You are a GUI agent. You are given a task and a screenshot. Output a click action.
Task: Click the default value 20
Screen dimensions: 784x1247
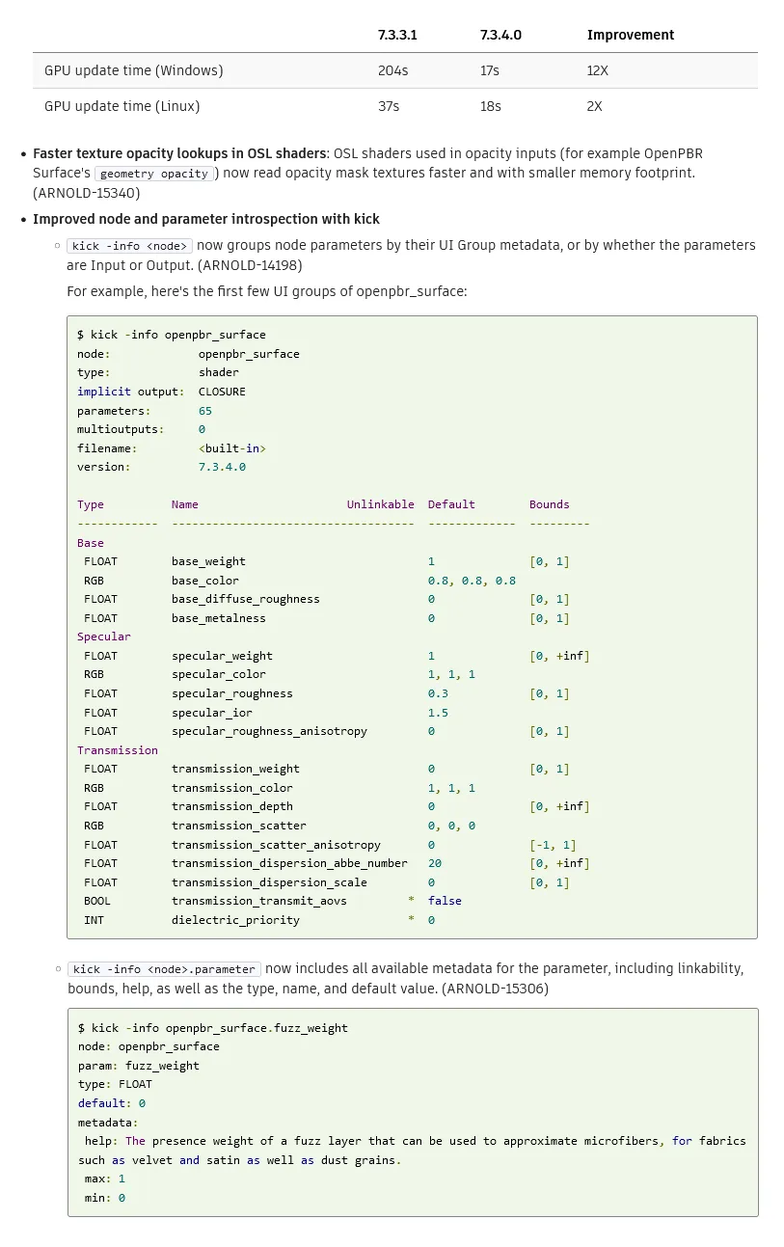pos(435,863)
